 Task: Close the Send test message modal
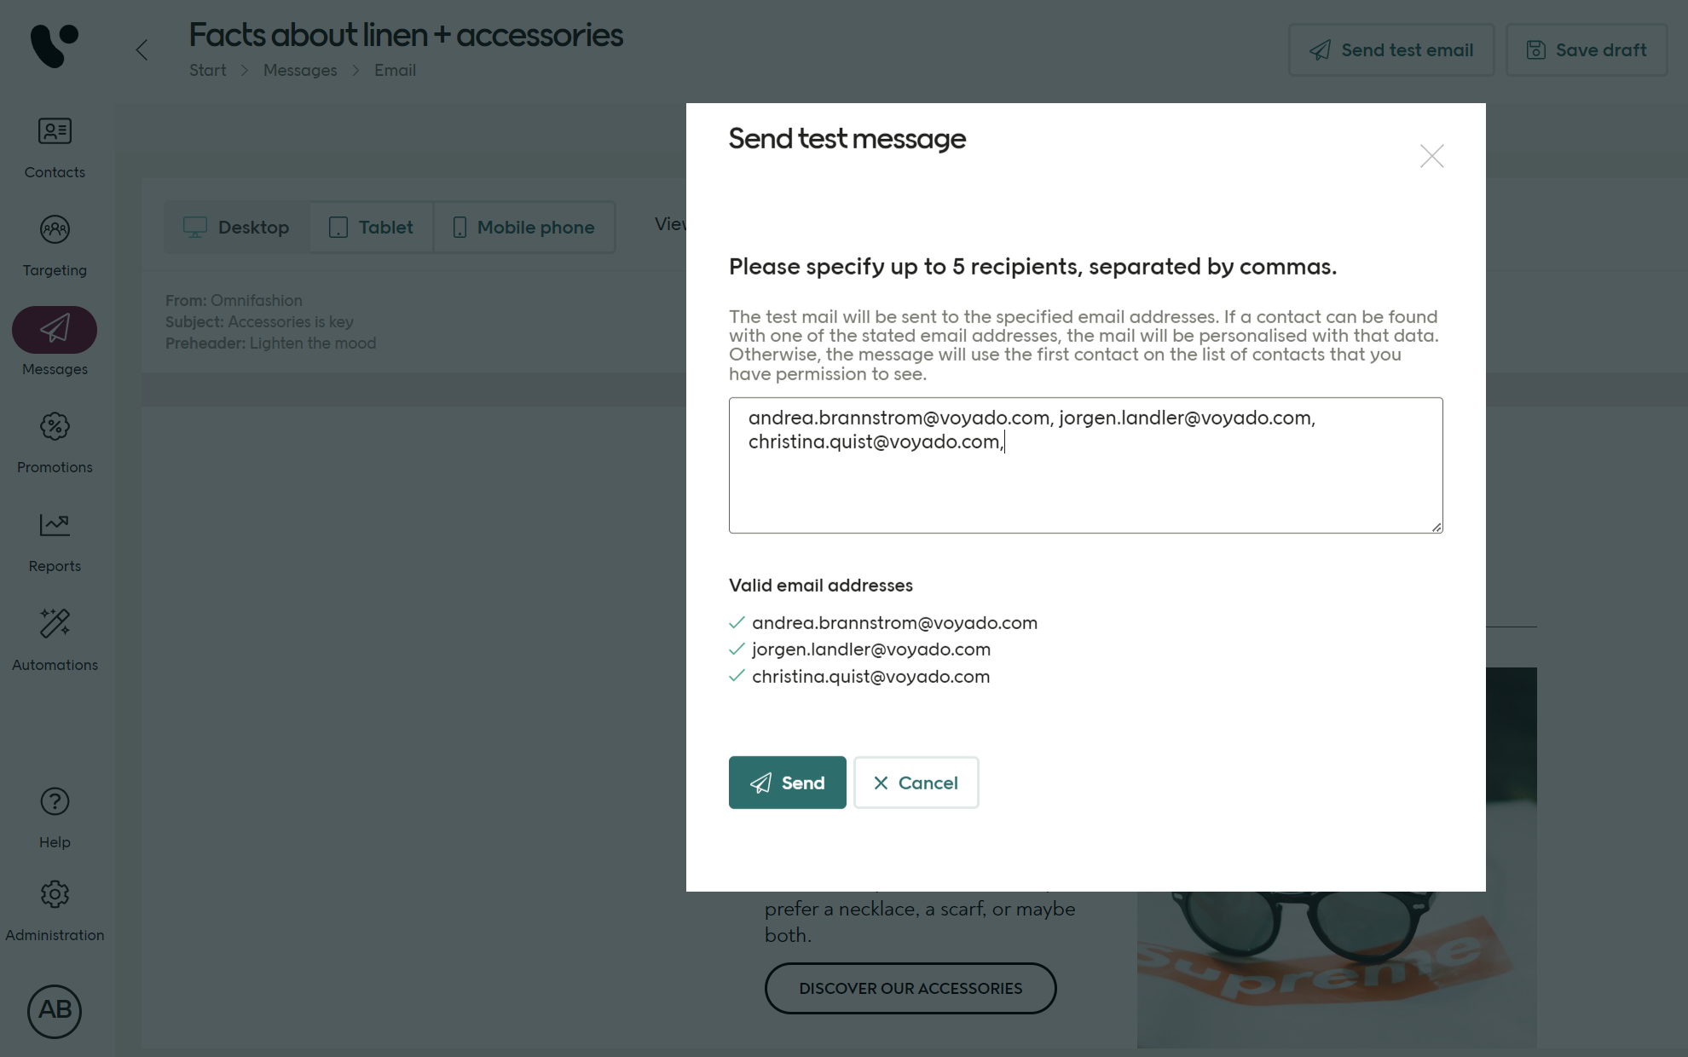tap(1431, 156)
